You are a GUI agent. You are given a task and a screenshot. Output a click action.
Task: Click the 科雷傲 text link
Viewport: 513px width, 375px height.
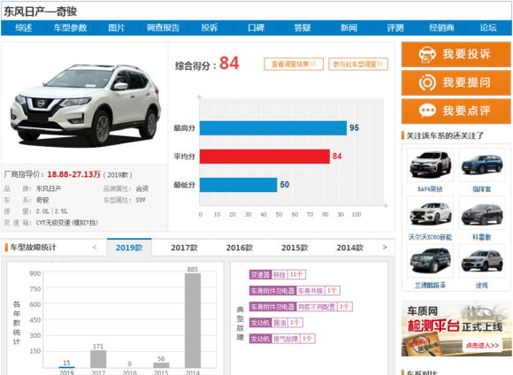click(x=481, y=237)
